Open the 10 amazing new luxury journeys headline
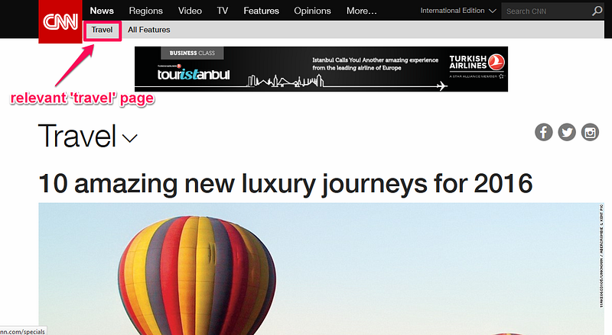612x335 pixels. tap(285, 183)
